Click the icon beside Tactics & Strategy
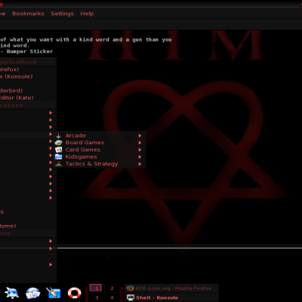 [x=58, y=164]
